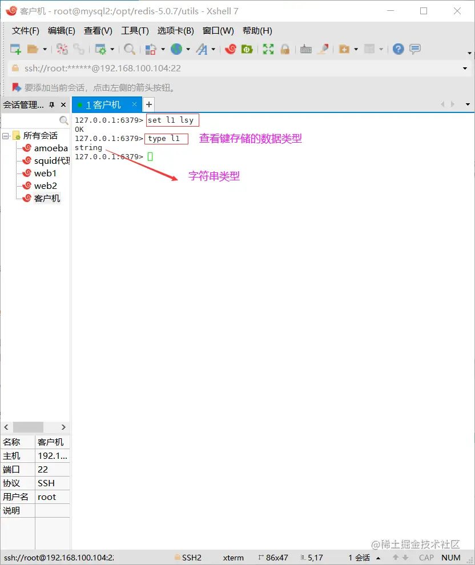Image resolution: width=475 pixels, height=565 pixels.
Task: Click the Help question mark icon
Action: (x=398, y=49)
